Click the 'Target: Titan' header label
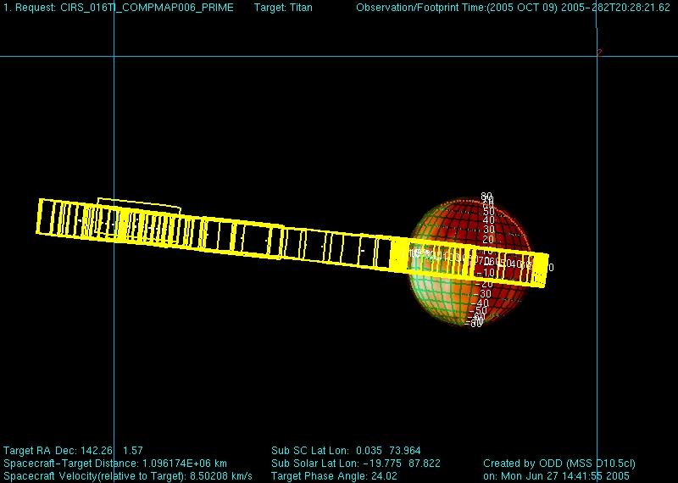This screenshot has height=483, width=678. tap(283, 8)
